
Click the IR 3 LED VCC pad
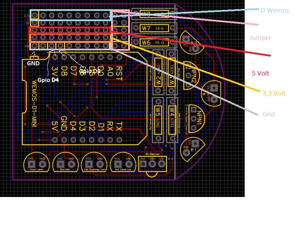pos(186,39)
